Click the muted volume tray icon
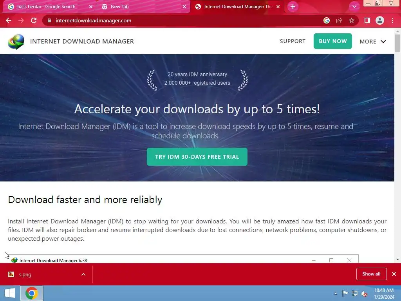 coord(364,294)
